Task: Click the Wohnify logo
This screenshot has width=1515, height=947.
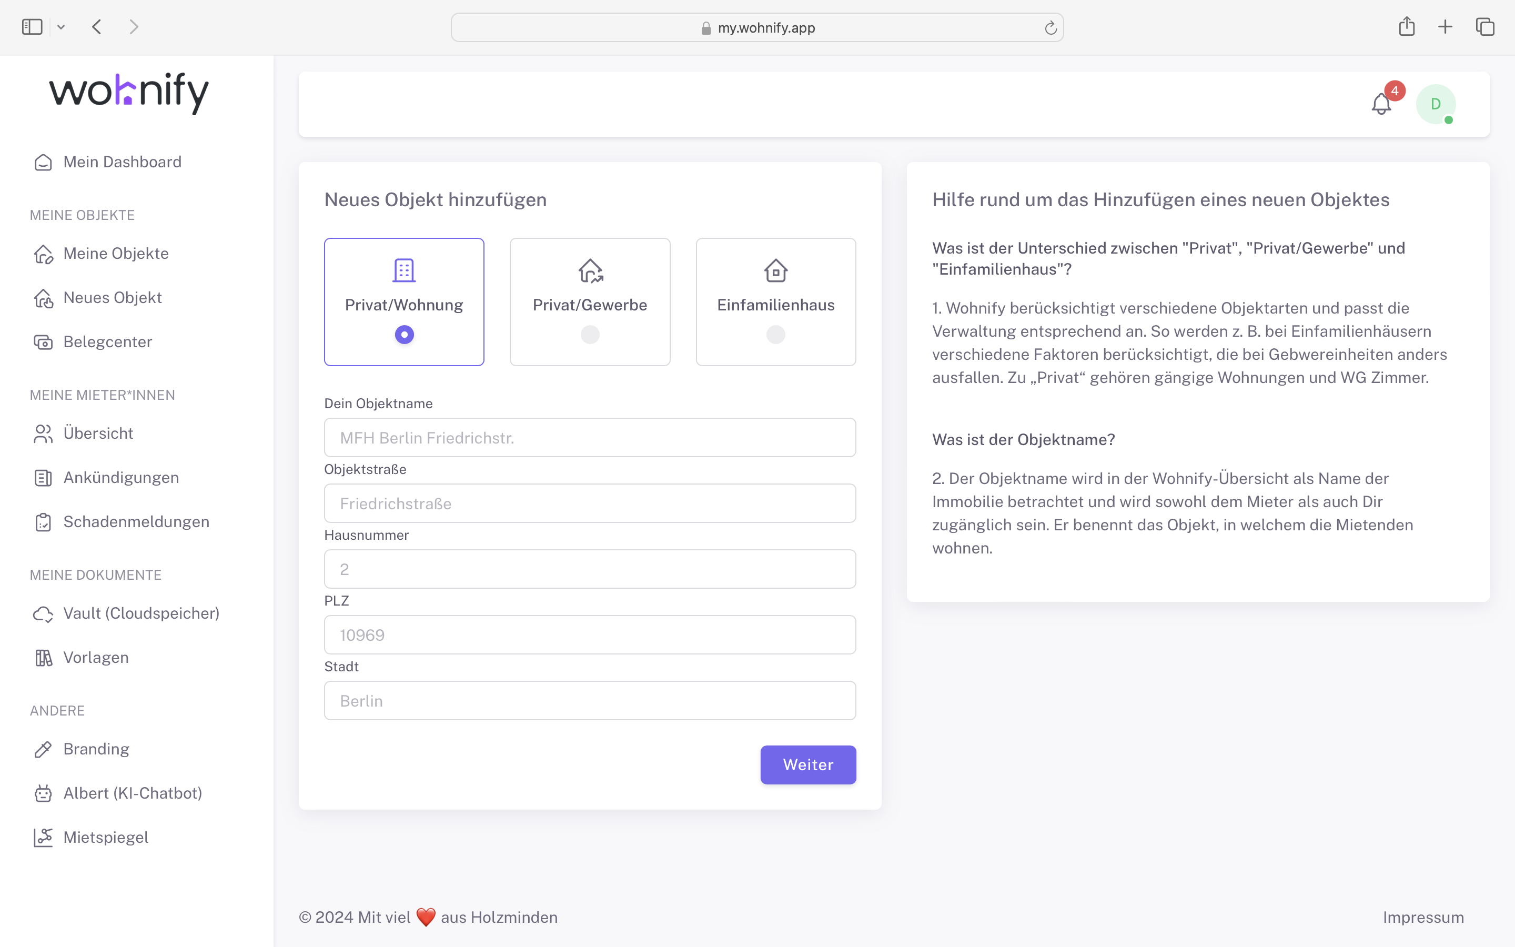Action: (x=128, y=93)
